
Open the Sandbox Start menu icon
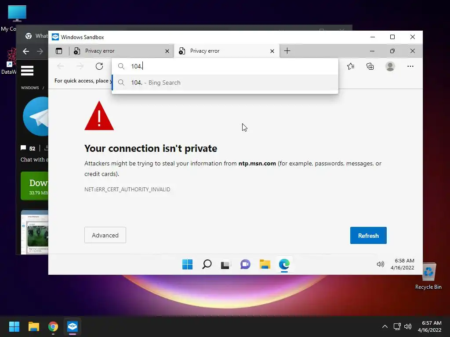pos(187,264)
